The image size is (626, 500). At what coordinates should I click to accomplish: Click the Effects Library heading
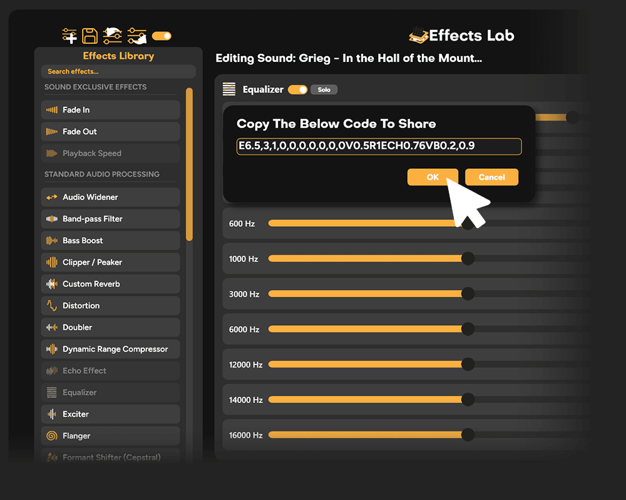point(118,56)
